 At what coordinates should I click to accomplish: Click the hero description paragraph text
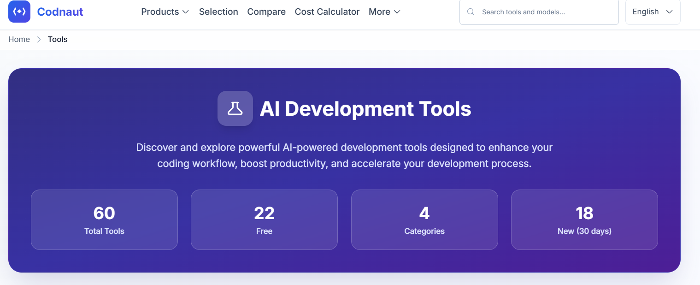(x=344, y=155)
